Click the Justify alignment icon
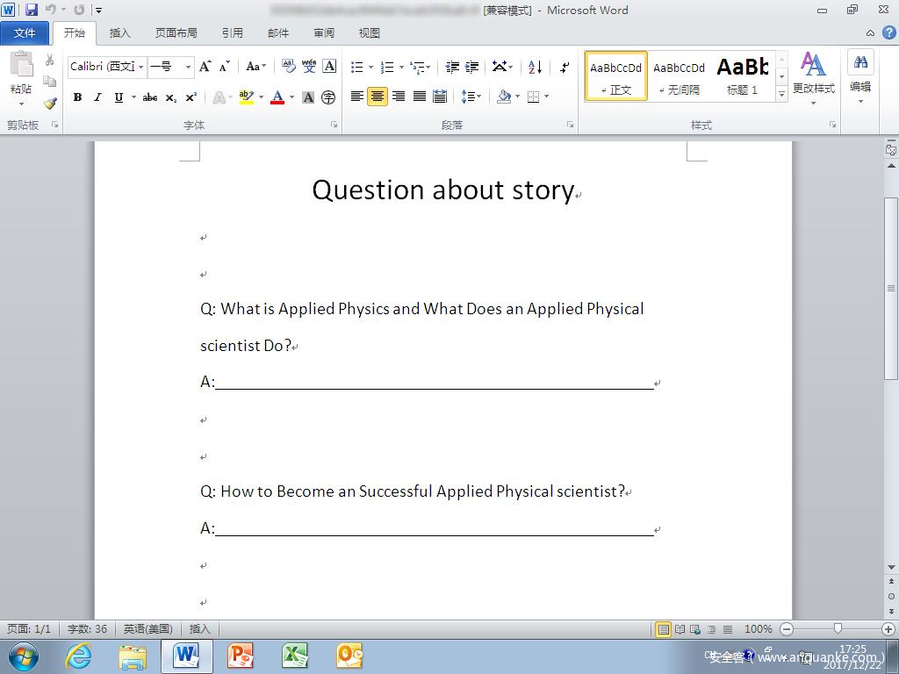This screenshot has height=674, width=899. [420, 97]
